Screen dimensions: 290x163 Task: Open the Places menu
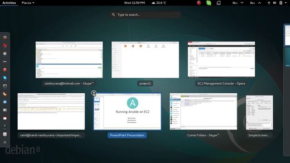click(x=28, y=3)
